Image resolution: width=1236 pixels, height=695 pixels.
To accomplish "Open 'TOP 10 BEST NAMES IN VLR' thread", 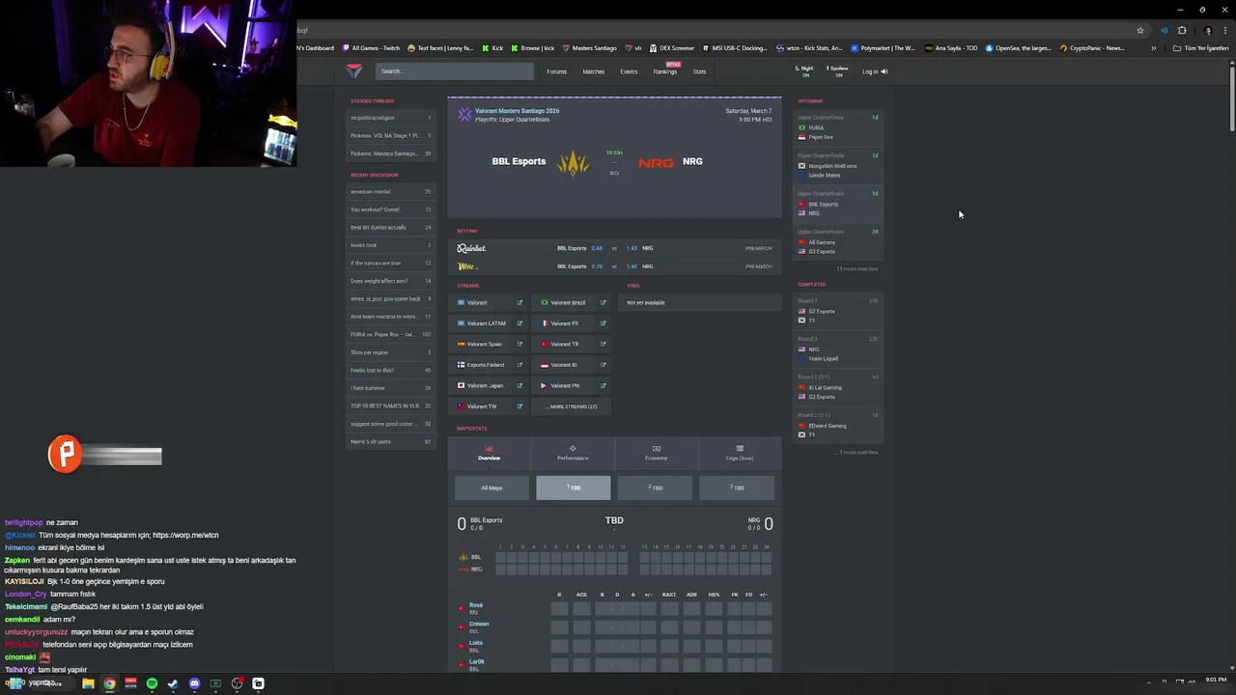I will point(390,405).
